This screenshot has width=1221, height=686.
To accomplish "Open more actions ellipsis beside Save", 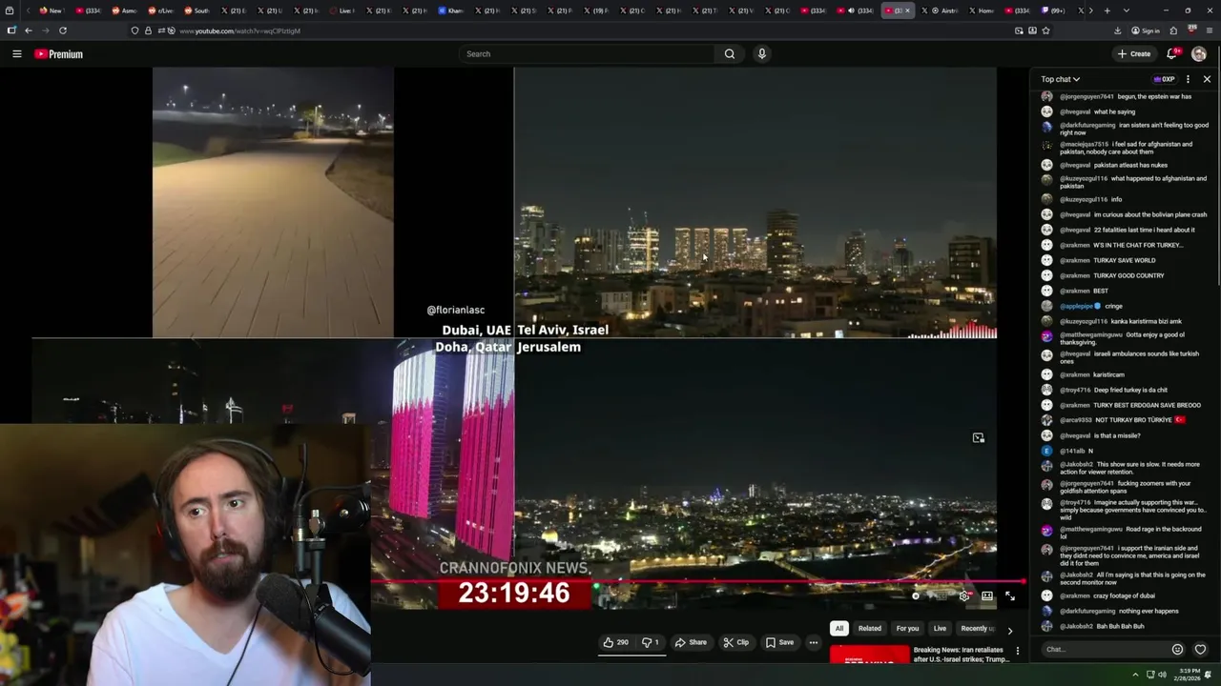I will tap(814, 642).
